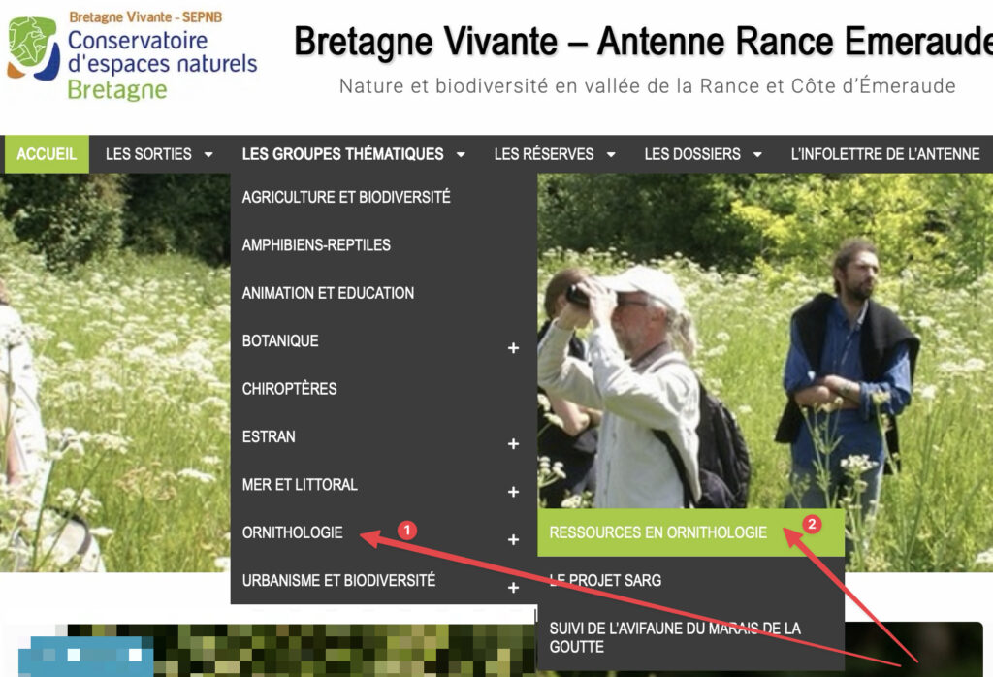Open Urbanisme et Biodiversité entry
The height and width of the screenshot is (677, 993).
338,580
